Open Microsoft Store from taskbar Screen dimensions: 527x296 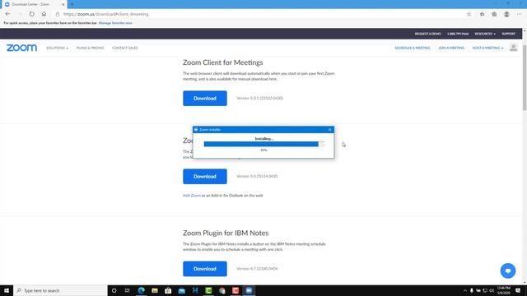click(x=168, y=290)
